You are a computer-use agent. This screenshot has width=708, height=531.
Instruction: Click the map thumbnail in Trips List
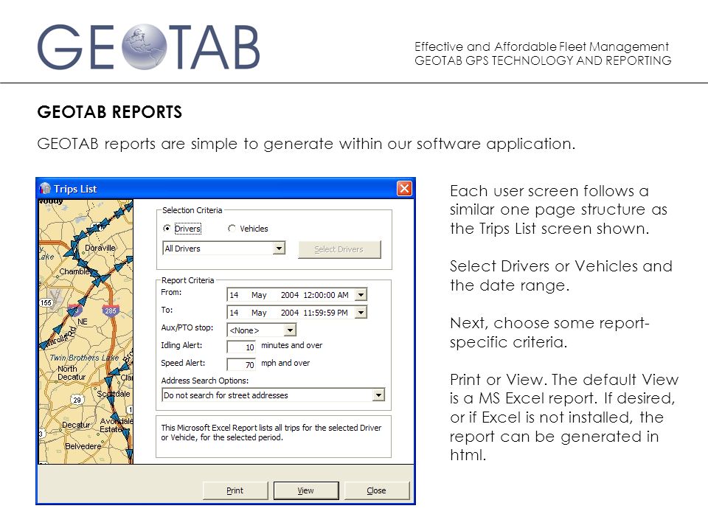click(86, 331)
